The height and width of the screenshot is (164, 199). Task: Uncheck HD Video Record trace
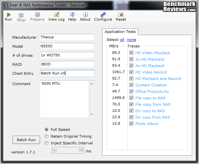(131, 72)
